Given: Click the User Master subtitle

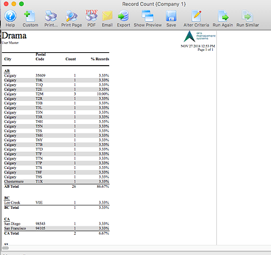Looking at the screenshot, I should (10, 43).
